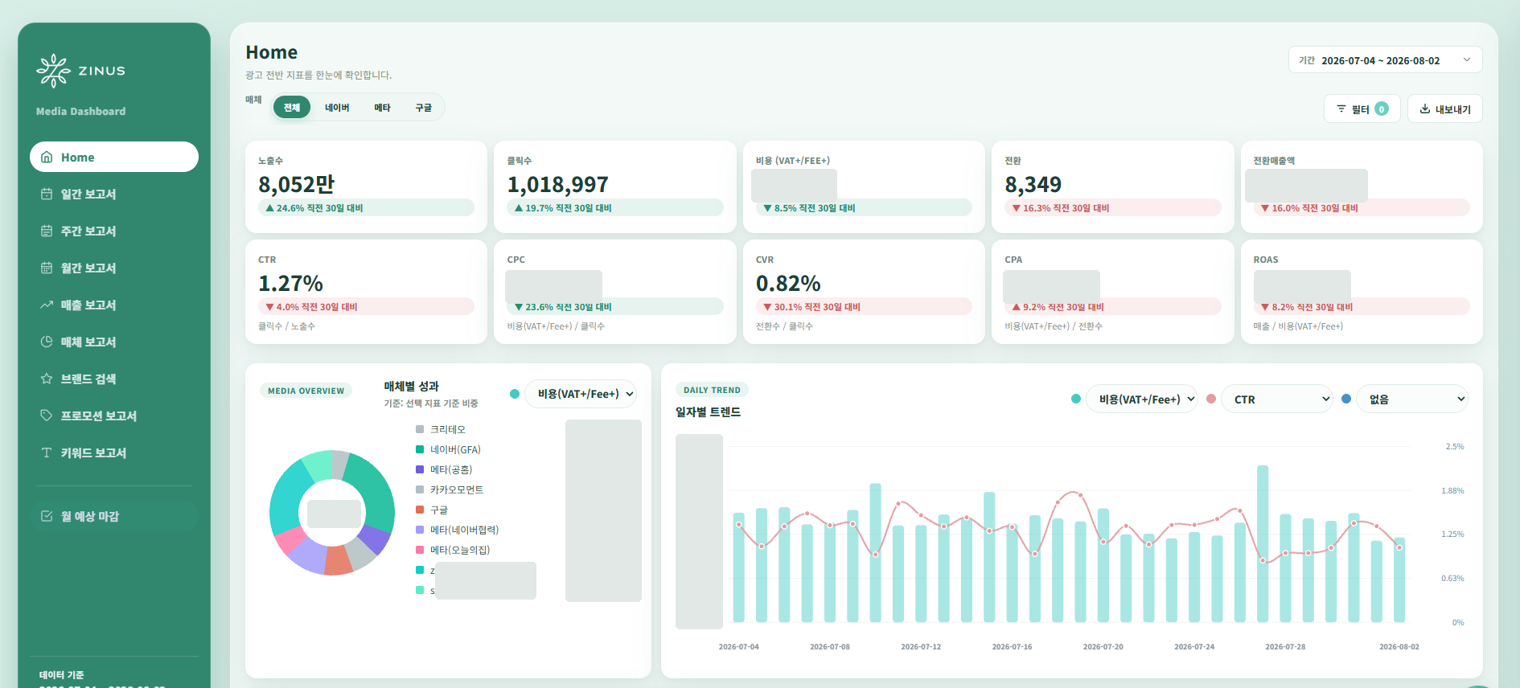The image size is (1520, 688).
Task: Click trend-line icon beside 매출 보고서
Action: click(47, 305)
